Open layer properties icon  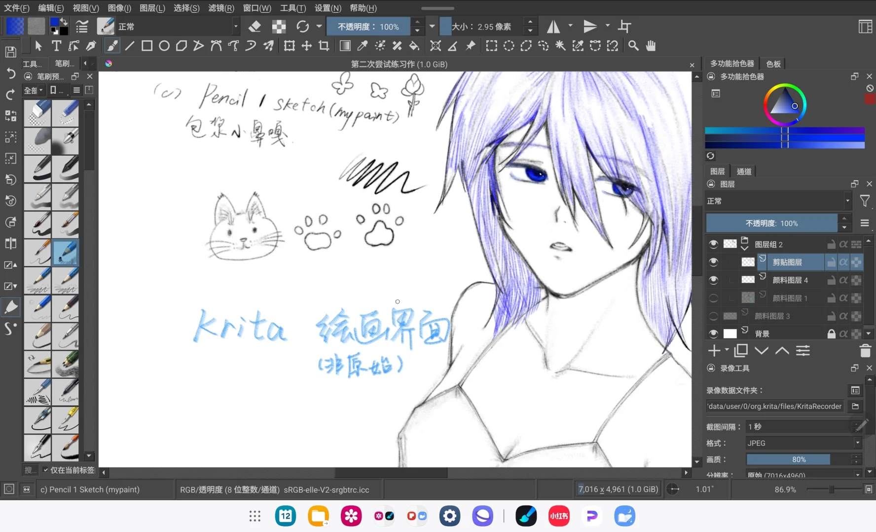click(803, 351)
